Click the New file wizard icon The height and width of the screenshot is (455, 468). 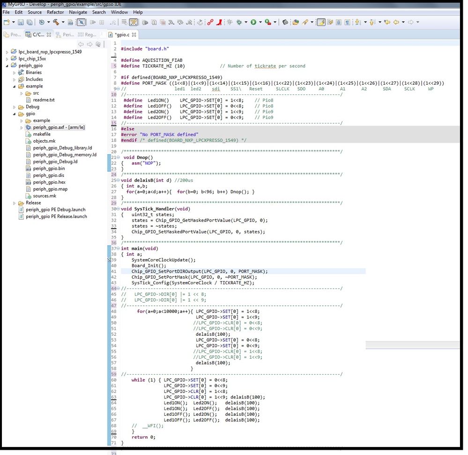7,22
